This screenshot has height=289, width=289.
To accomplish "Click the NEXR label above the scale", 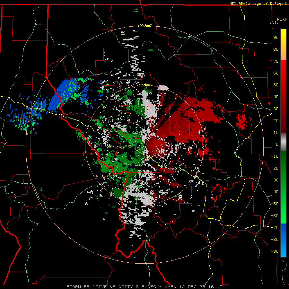I will tap(282, 19).
